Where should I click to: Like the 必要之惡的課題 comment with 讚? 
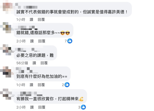(x=34, y=63)
